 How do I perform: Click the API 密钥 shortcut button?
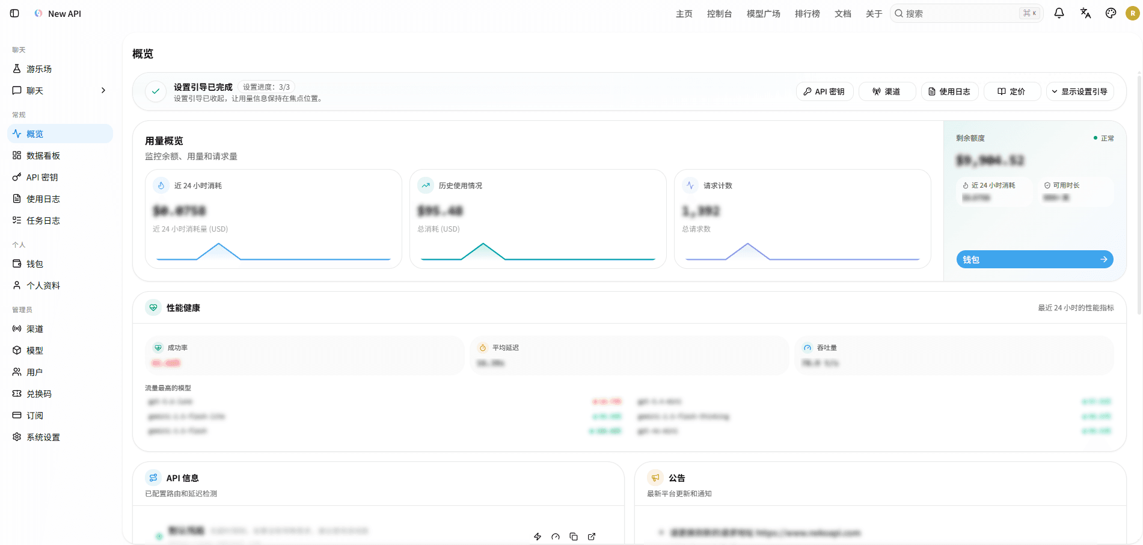click(x=824, y=91)
